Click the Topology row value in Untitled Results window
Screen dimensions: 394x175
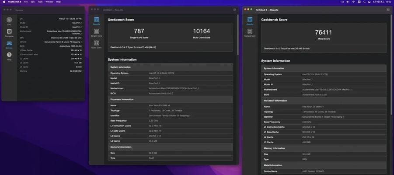click(165, 110)
